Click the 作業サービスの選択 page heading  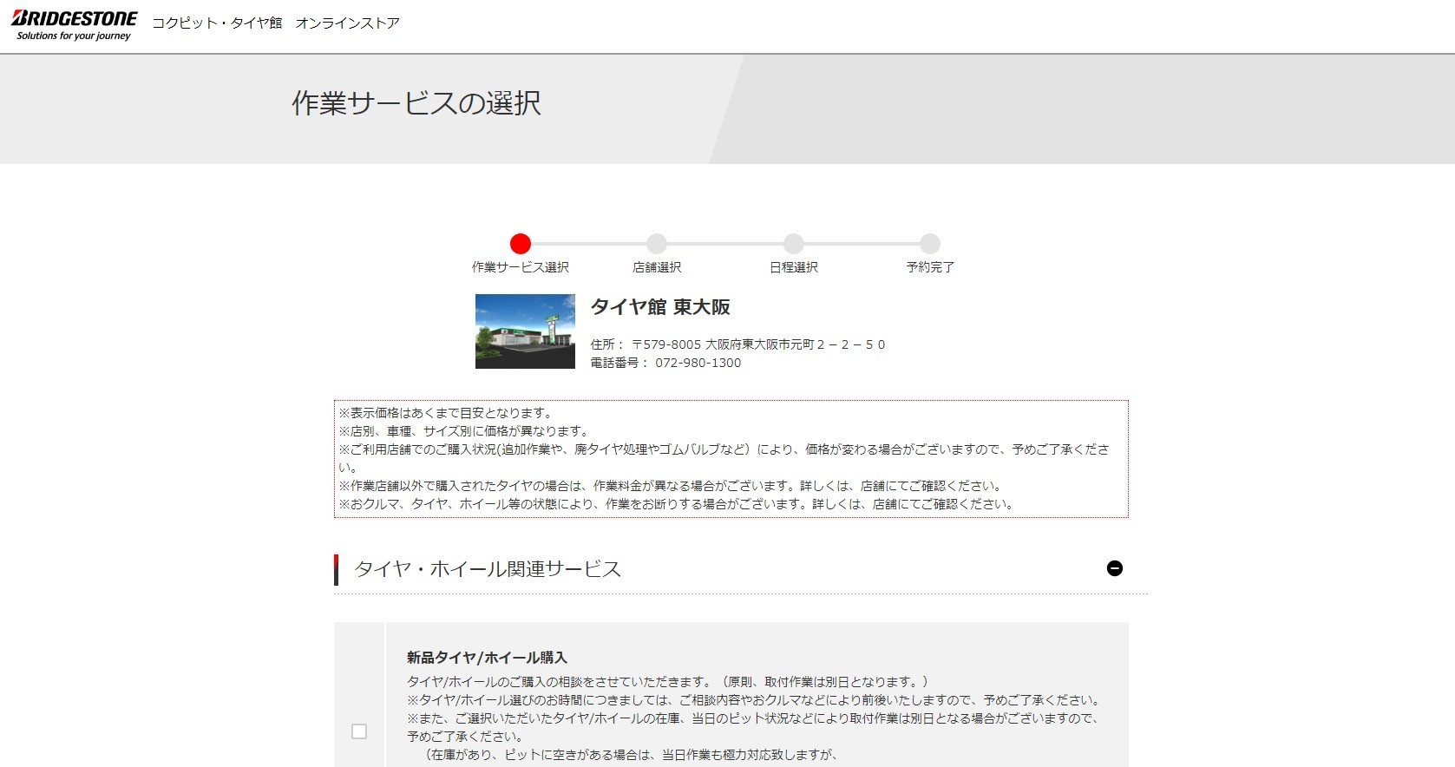pos(416,103)
